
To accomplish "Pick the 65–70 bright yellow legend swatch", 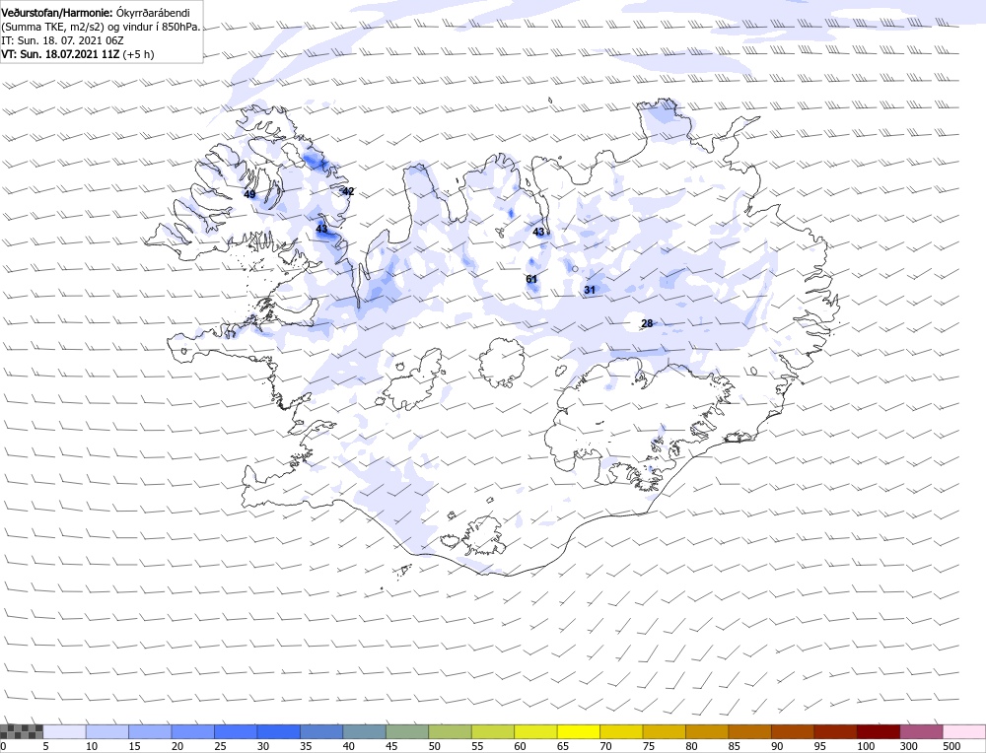I will (x=578, y=731).
